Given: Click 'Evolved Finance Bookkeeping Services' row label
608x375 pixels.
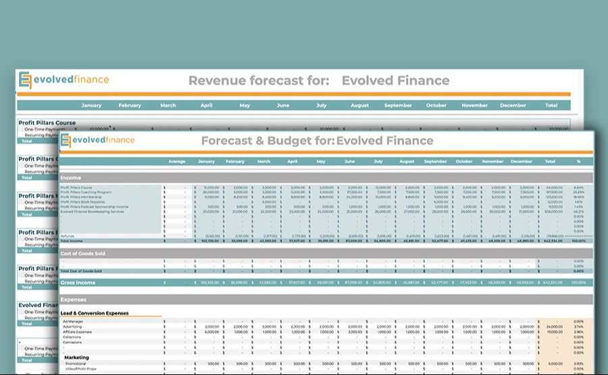Looking at the screenshot, I should point(93,211).
